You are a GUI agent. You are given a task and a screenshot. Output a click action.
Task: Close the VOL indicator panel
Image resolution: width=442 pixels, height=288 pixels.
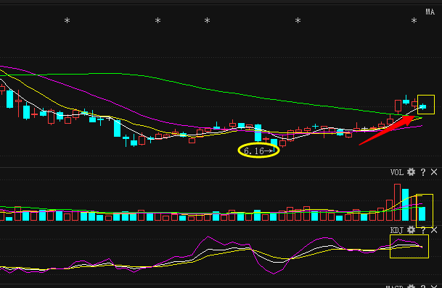click(x=434, y=172)
